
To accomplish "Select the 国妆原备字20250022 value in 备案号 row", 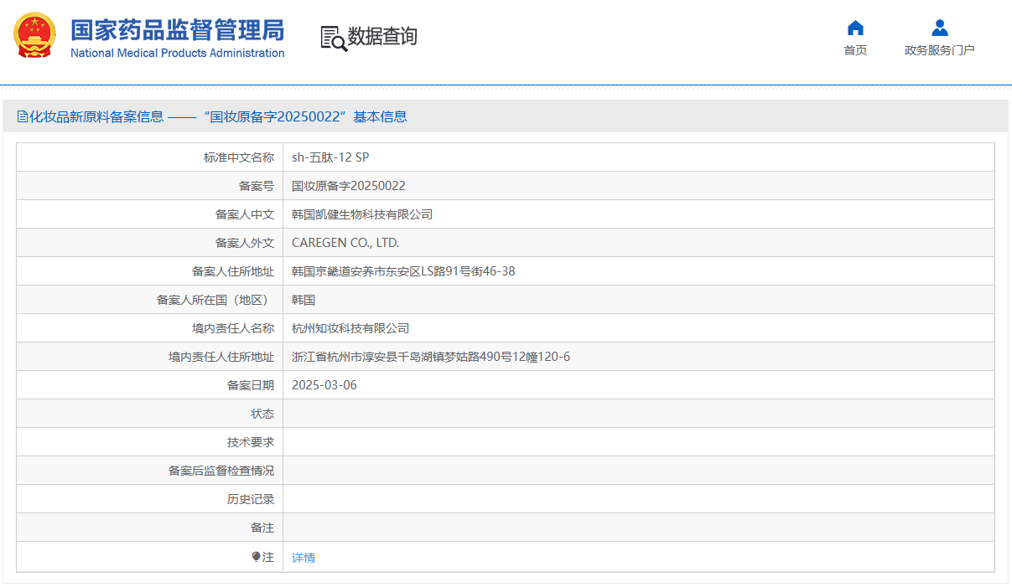I will (348, 186).
